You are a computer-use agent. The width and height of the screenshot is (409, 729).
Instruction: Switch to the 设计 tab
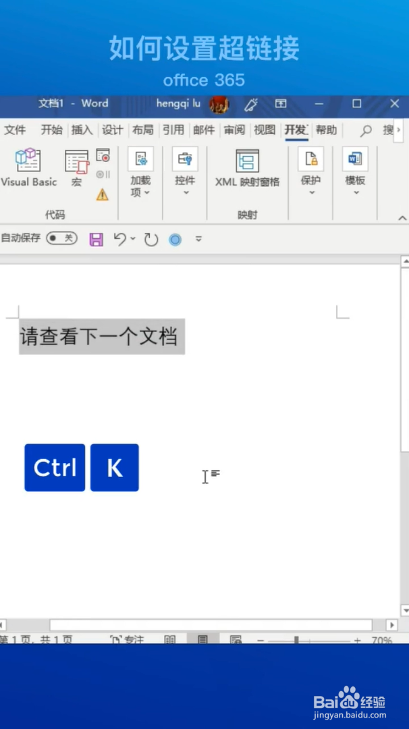113,130
